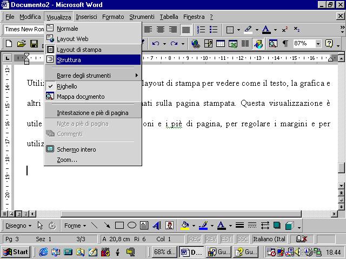Open the zoom percentage dropdown
The width and height of the screenshot is (346, 259).
pos(318,44)
